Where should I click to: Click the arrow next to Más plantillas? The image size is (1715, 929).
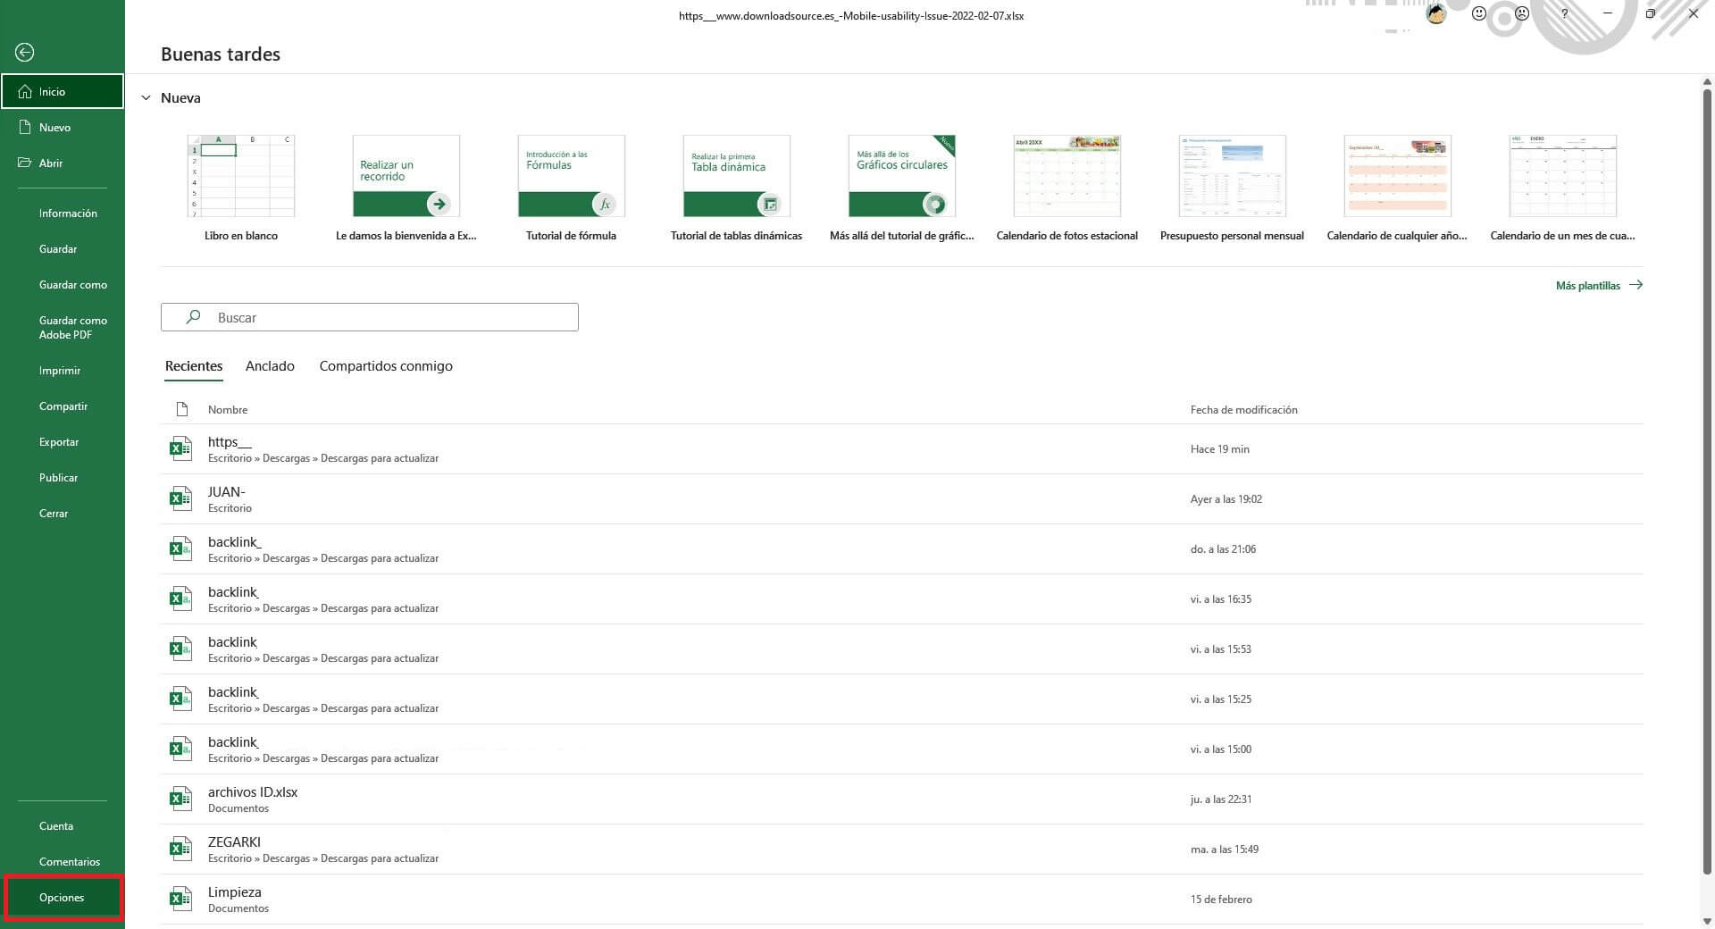(1636, 285)
